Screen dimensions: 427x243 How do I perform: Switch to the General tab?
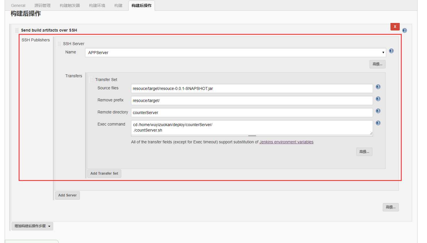(18, 5)
